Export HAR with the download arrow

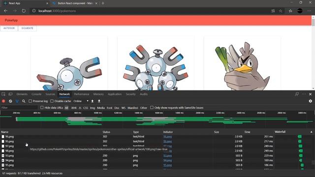[99, 101]
